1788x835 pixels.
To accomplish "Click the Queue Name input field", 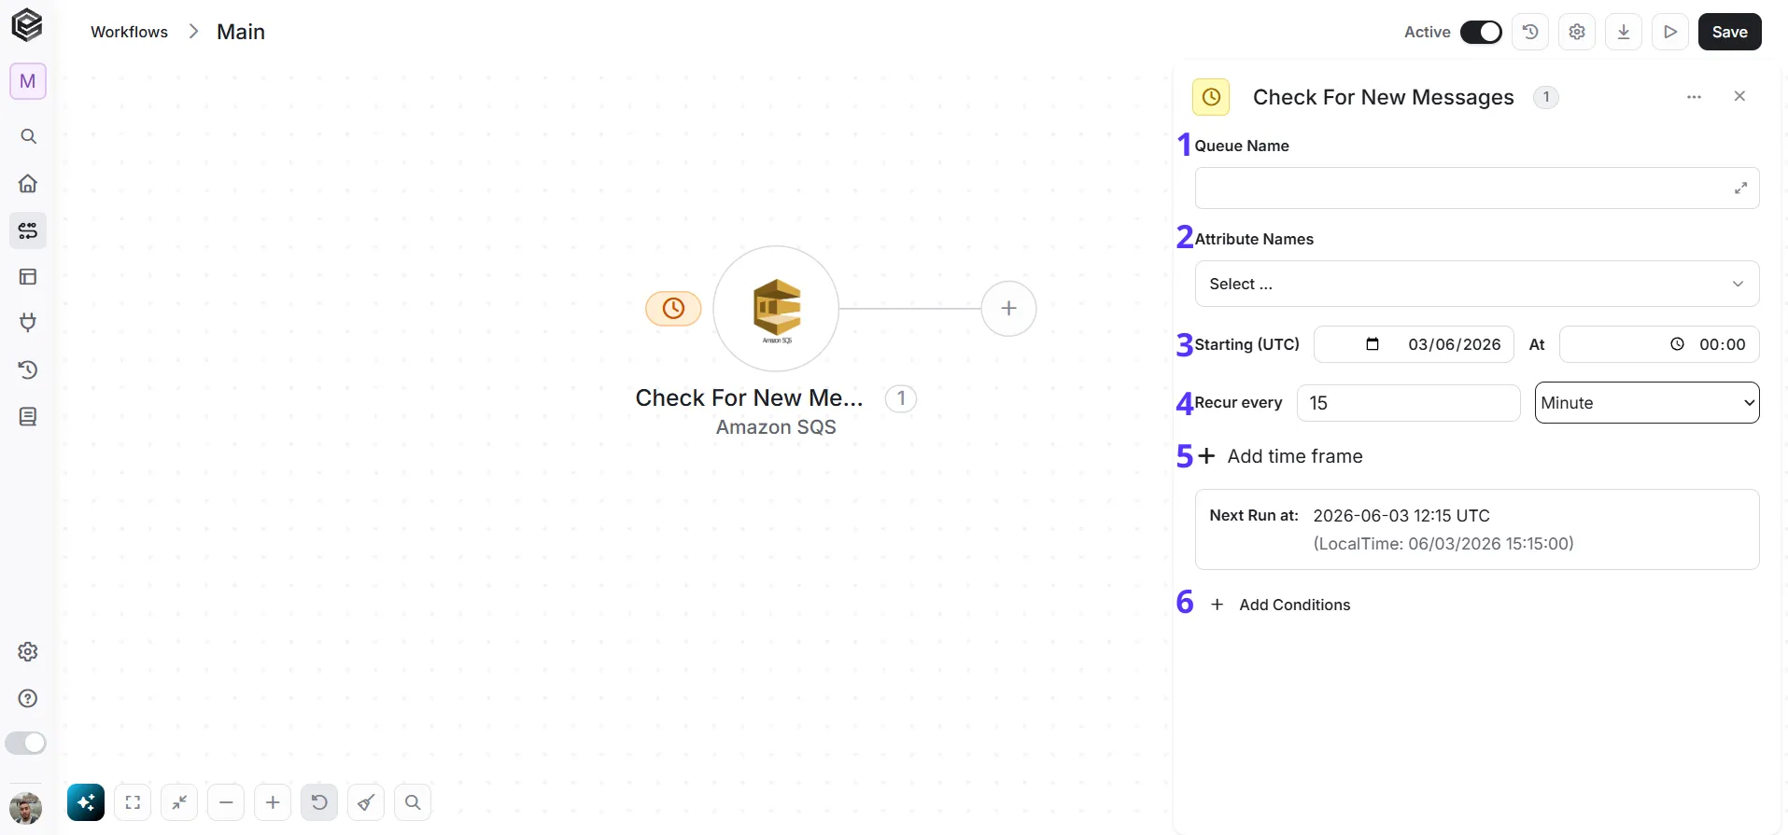I will point(1477,188).
